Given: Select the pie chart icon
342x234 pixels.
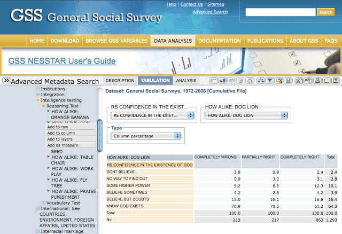Looking at the screenshot, I should (240, 81).
